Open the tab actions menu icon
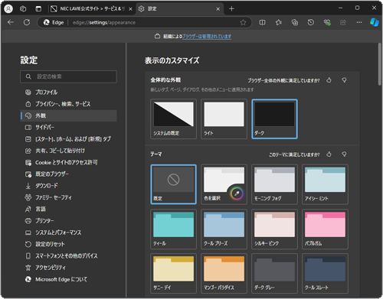This screenshot has width=383, height=299. [x=38, y=9]
